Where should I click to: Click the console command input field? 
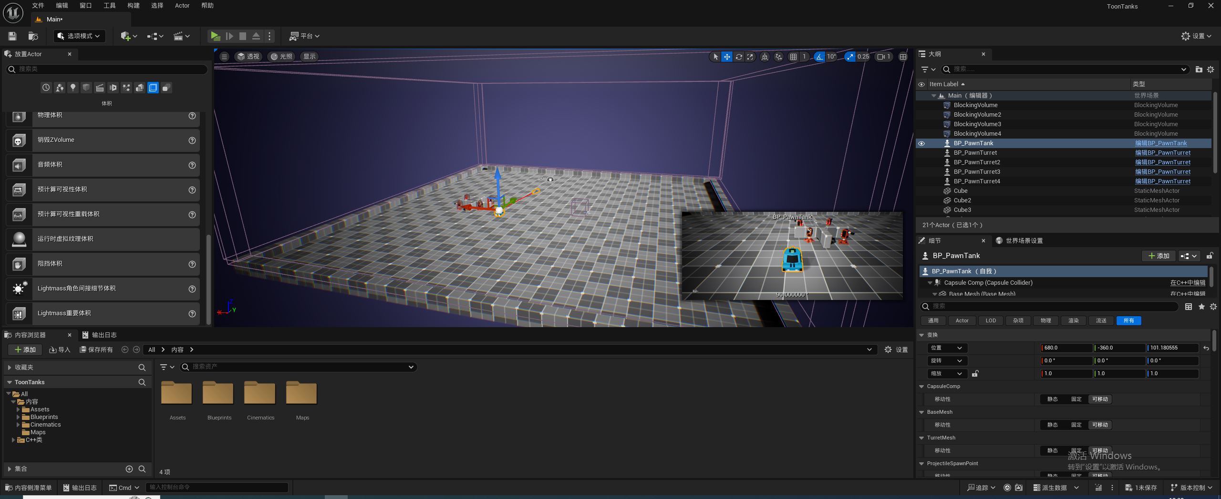tap(217, 487)
